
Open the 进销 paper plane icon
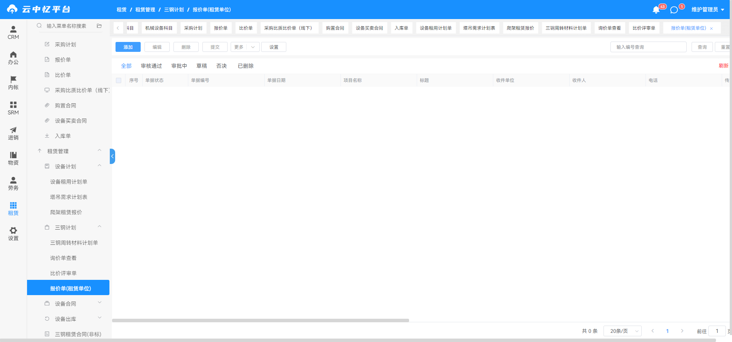pos(13,130)
